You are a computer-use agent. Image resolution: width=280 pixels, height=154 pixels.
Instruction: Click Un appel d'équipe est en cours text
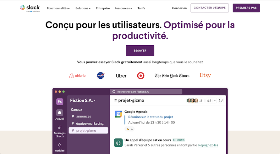tap(148, 140)
